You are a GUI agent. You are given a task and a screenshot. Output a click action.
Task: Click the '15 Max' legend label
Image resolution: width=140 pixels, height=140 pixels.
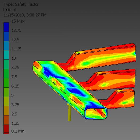[x=18, y=21]
